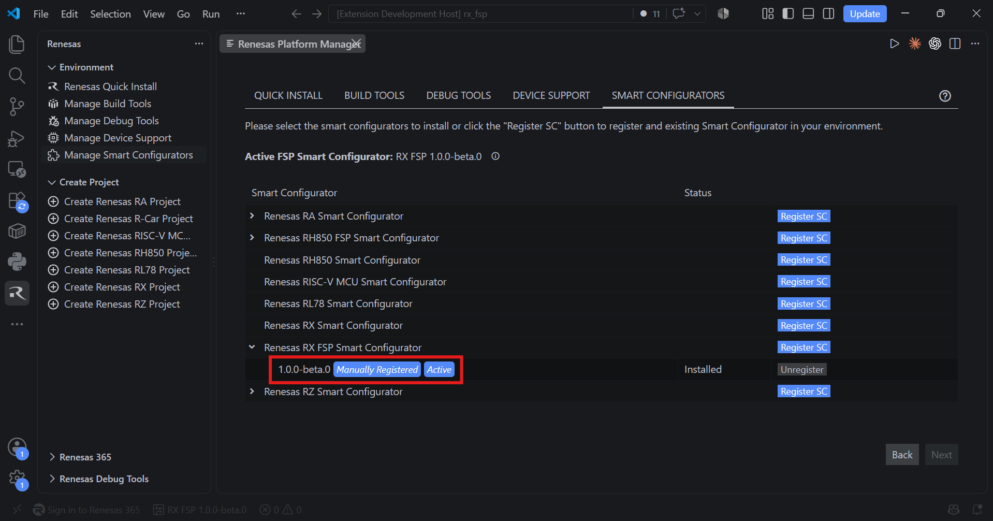Screen dimensions: 993x521
Task: Click the ChatGPT icon in editor toolbar
Action: click(935, 44)
